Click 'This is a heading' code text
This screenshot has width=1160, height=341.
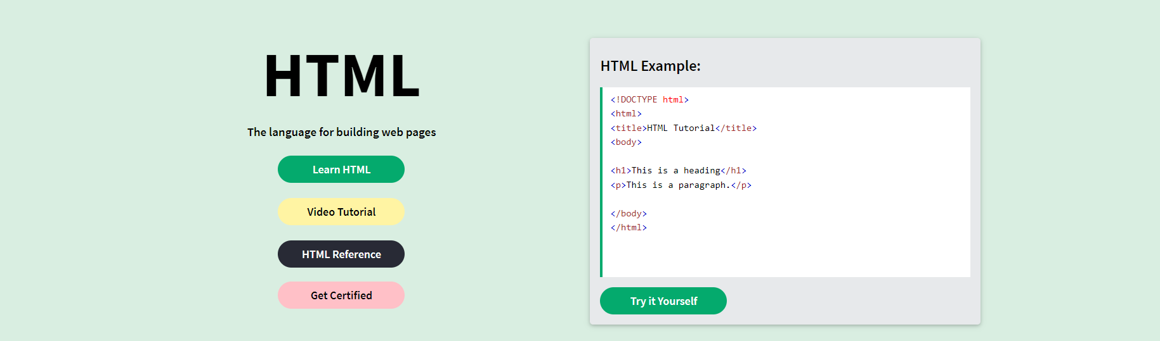pos(675,171)
